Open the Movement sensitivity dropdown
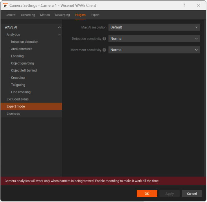This screenshot has width=207, height=202. tap(154, 50)
